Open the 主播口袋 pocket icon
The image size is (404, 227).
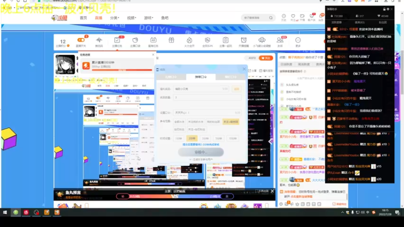(x=135, y=40)
